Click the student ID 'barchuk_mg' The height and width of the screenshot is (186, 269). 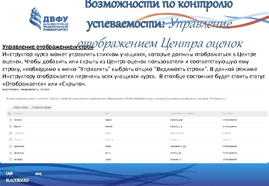click(176, 126)
